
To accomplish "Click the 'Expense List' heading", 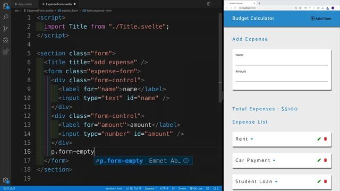I will click(250, 121).
